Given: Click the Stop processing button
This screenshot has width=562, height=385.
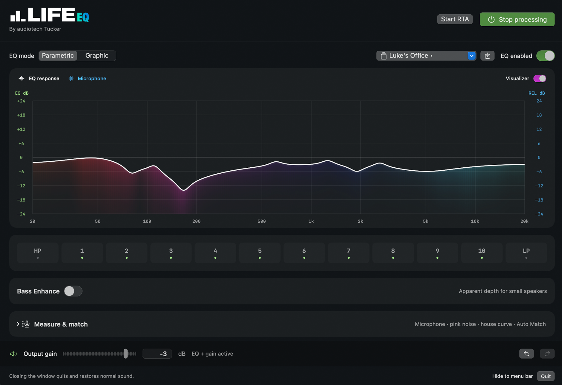Looking at the screenshot, I should [x=517, y=19].
